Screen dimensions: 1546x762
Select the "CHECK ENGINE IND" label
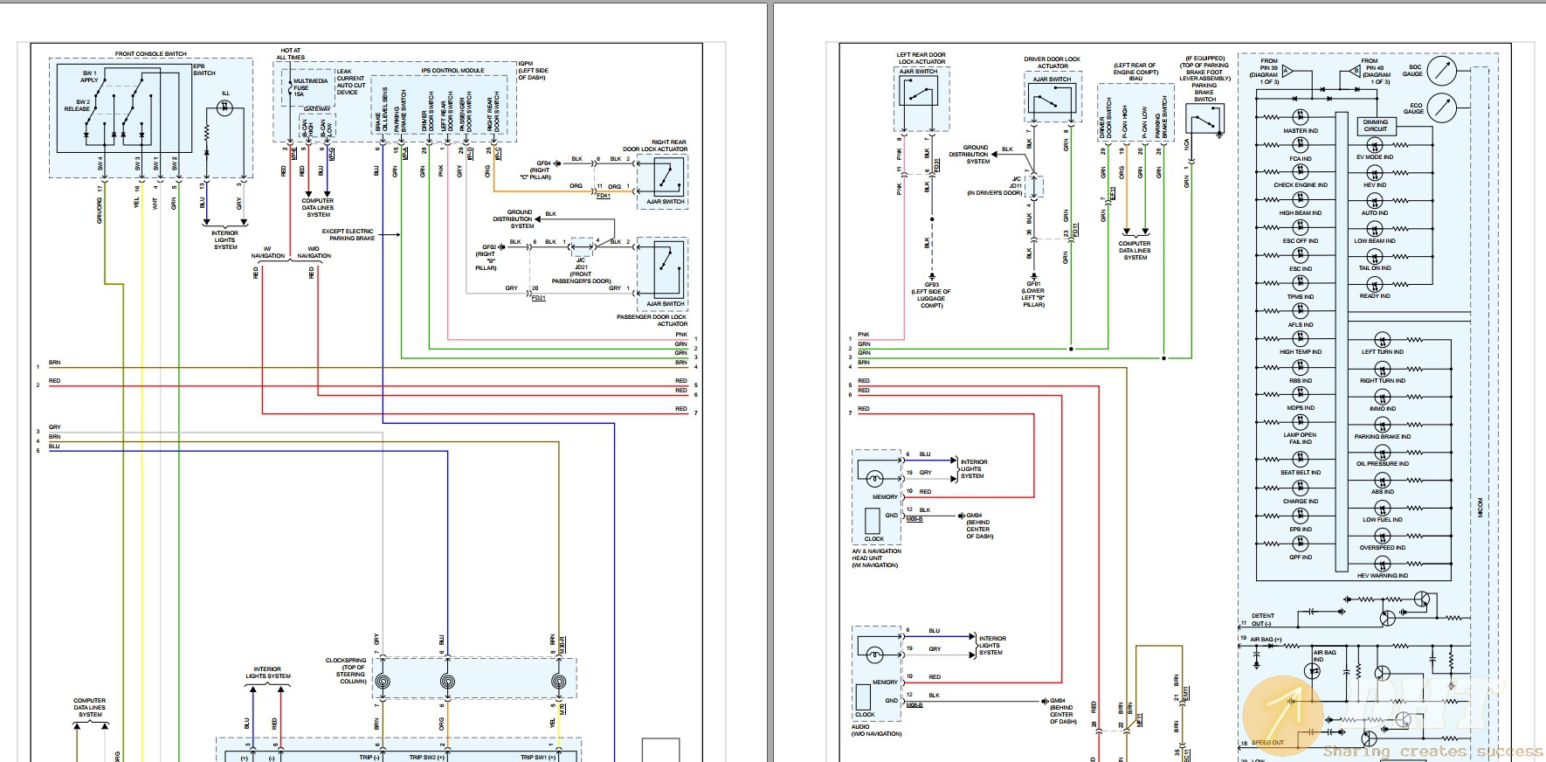[1301, 185]
